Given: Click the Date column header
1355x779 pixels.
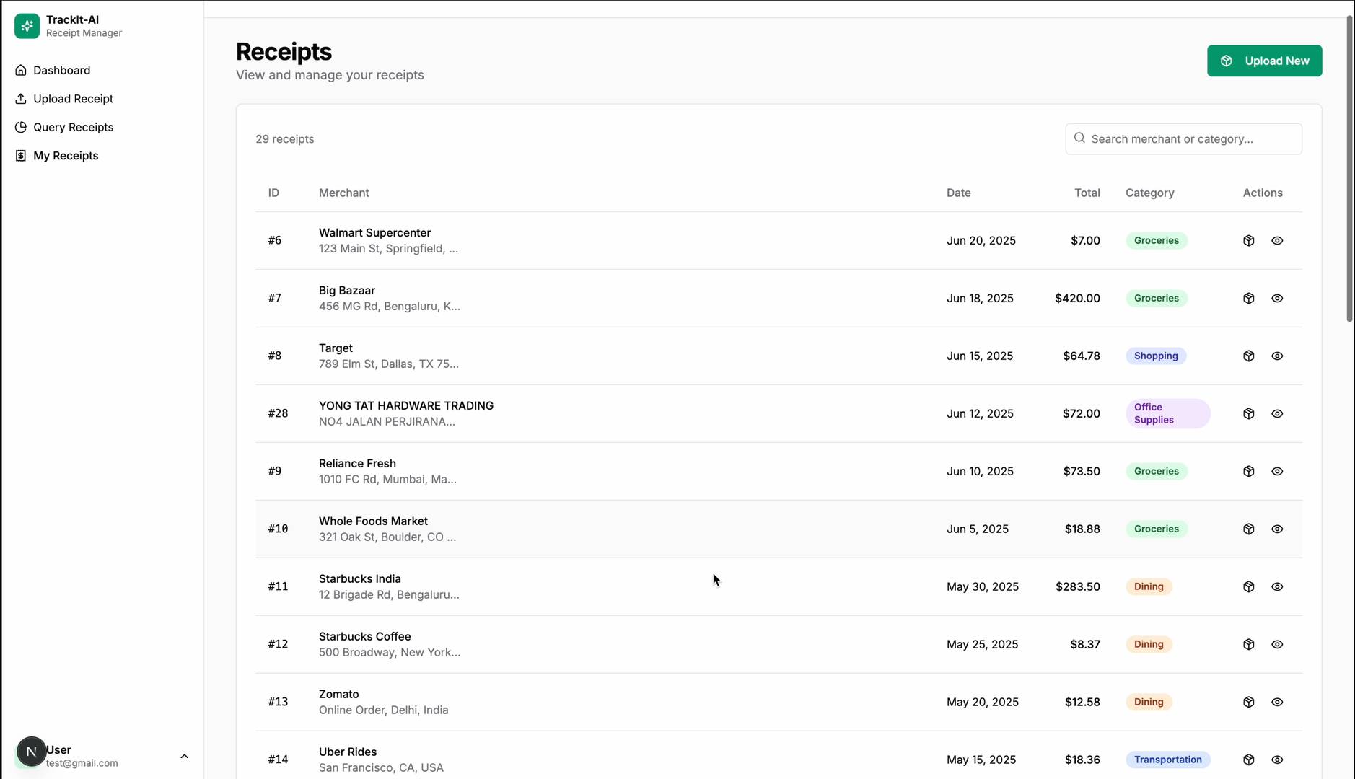Looking at the screenshot, I should [958, 193].
